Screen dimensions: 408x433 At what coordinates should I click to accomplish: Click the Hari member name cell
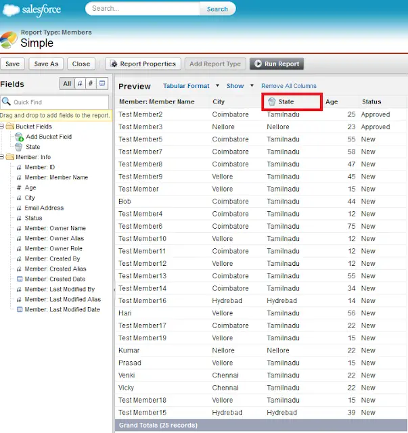pos(125,313)
